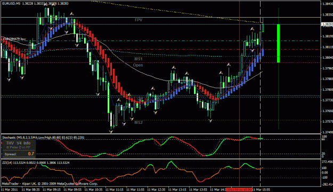Click the 1.38115 price axis label
The width and height of the screenshot is (333, 192).
click(x=327, y=47)
